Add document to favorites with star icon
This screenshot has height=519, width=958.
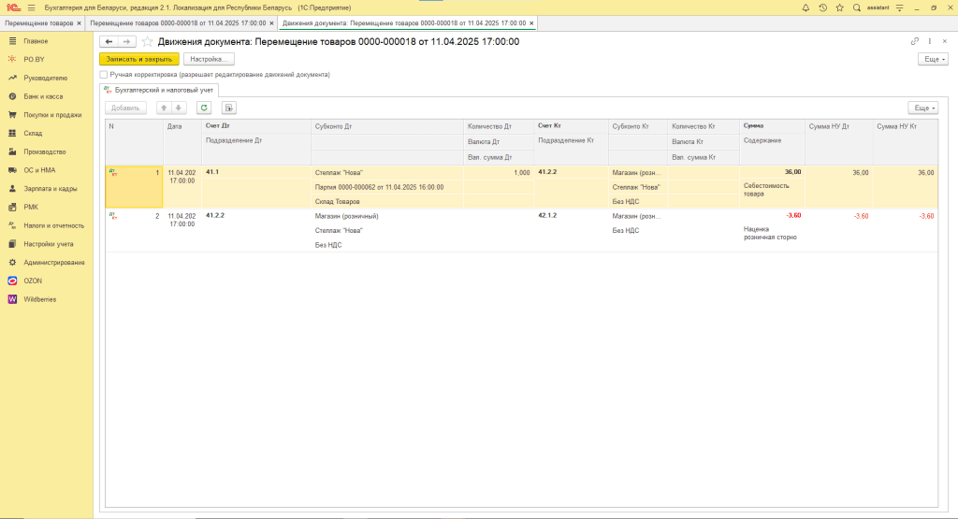tap(147, 42)
